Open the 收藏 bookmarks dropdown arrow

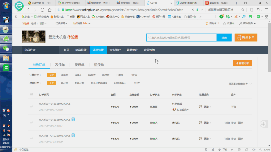click(x=31, y=17)
